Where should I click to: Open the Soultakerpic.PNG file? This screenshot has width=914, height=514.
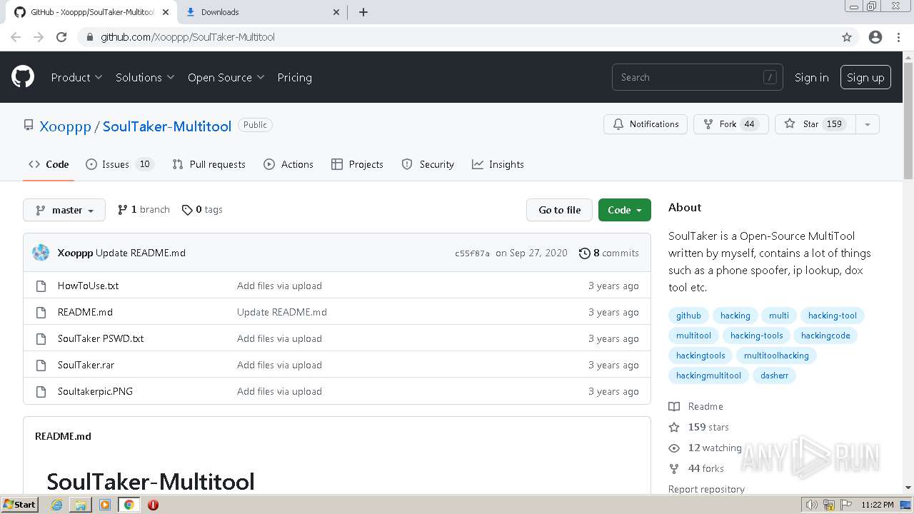coord(95,391)
